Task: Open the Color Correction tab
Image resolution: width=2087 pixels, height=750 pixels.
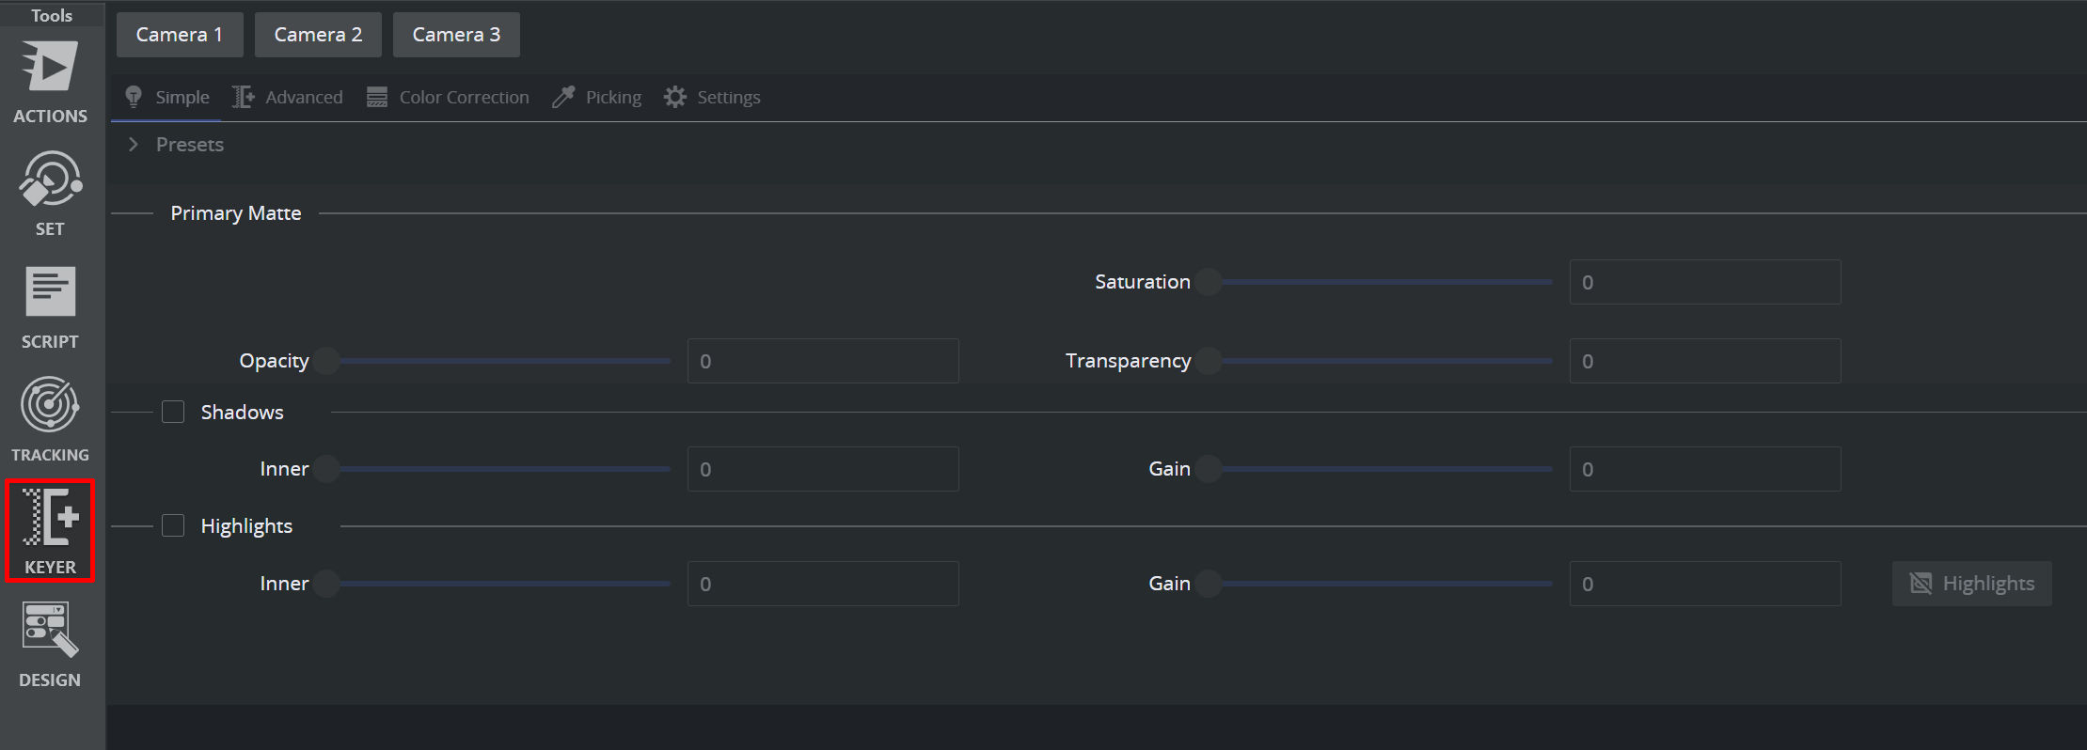Action: pos(448,98)
